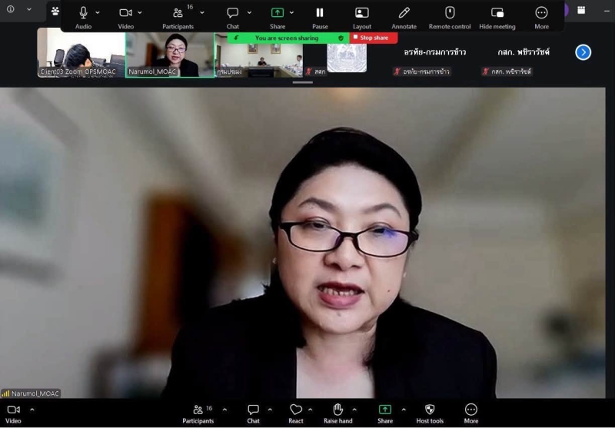Expand Raise hand options caret

click(x=354, y=410)
